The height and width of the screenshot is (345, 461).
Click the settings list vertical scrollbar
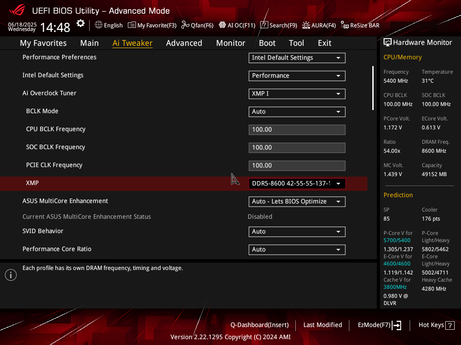pyautogui.click(x=373, y=88)
